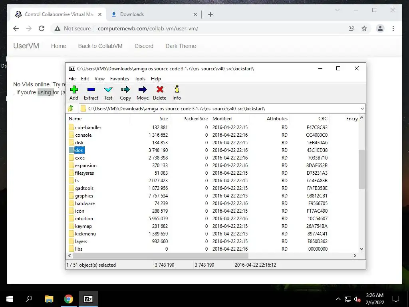The image size is (409, 307).
Task: Click the vertical scrollbar thumb in file list
Action: [361, 169]
